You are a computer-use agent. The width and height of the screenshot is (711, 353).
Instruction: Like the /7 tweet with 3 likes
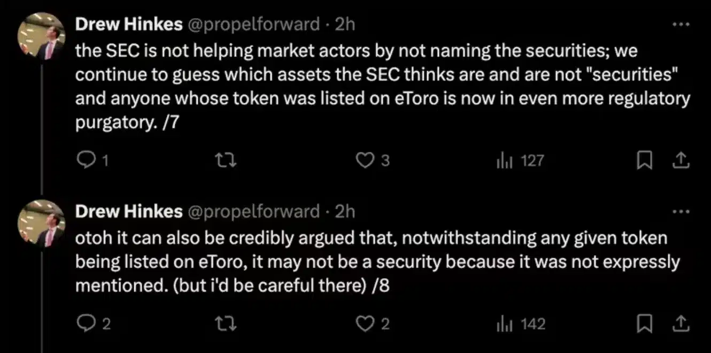tap(366, 160)
